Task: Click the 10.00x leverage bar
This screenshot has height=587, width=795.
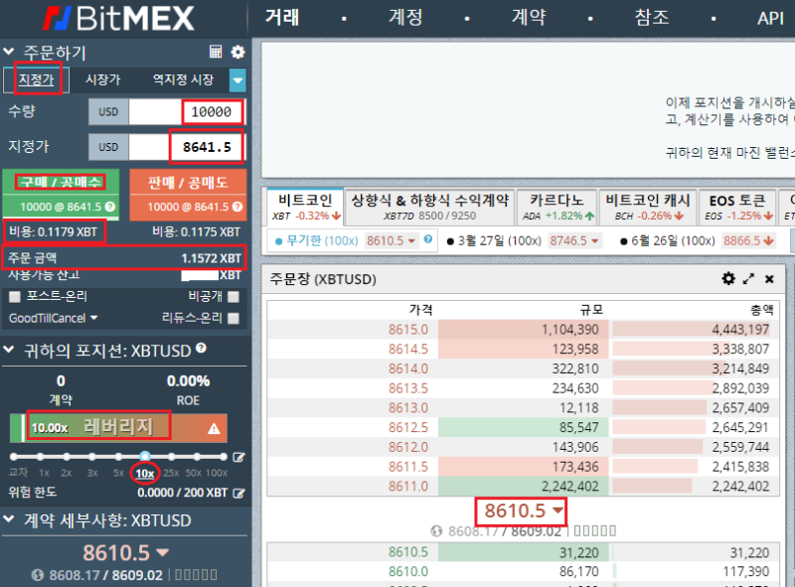Action: [118, 428]
